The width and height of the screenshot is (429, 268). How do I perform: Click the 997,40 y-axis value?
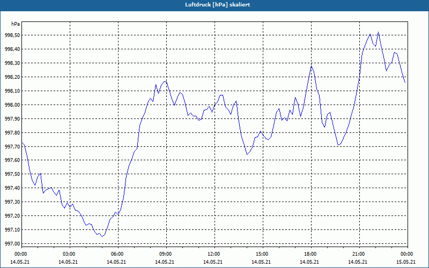pos(13,188)
